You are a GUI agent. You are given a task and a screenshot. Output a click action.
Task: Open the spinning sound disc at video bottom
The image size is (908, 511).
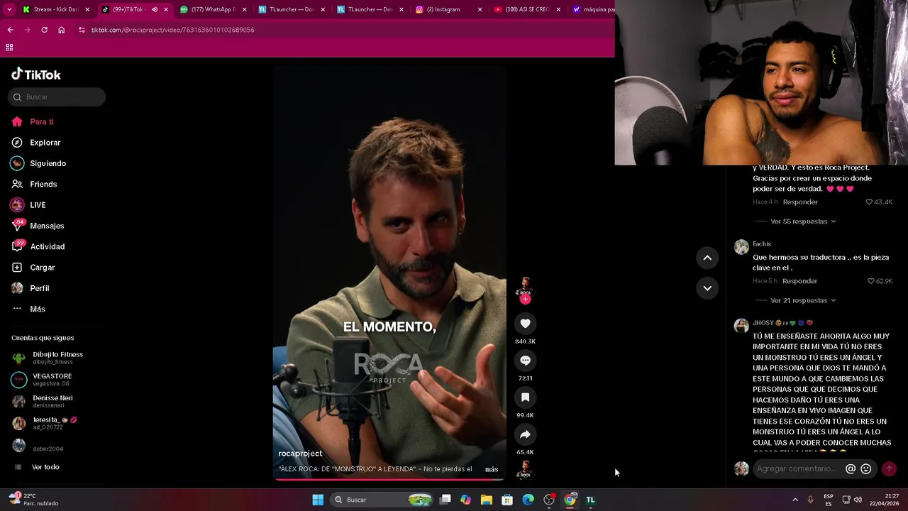pyautogui.click(x=525, y=470)
